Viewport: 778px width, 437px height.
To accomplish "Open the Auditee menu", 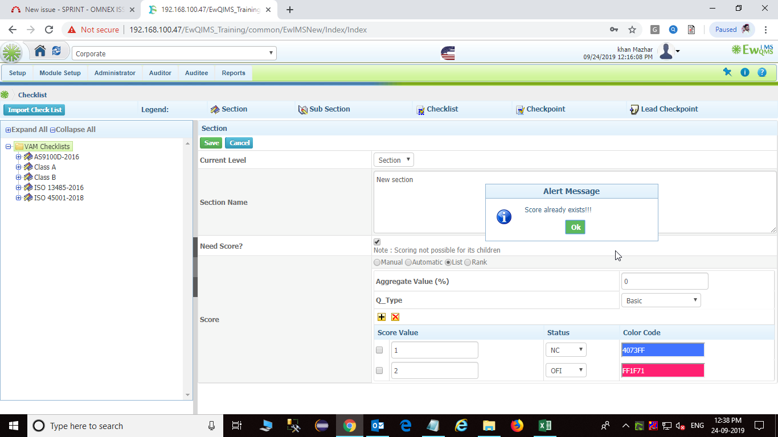I will point(196,73).
